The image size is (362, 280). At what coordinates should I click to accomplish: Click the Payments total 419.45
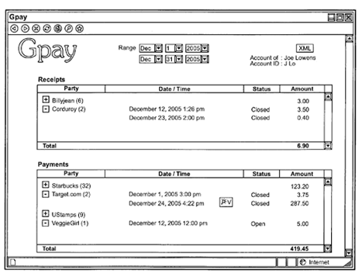(299, 249)
